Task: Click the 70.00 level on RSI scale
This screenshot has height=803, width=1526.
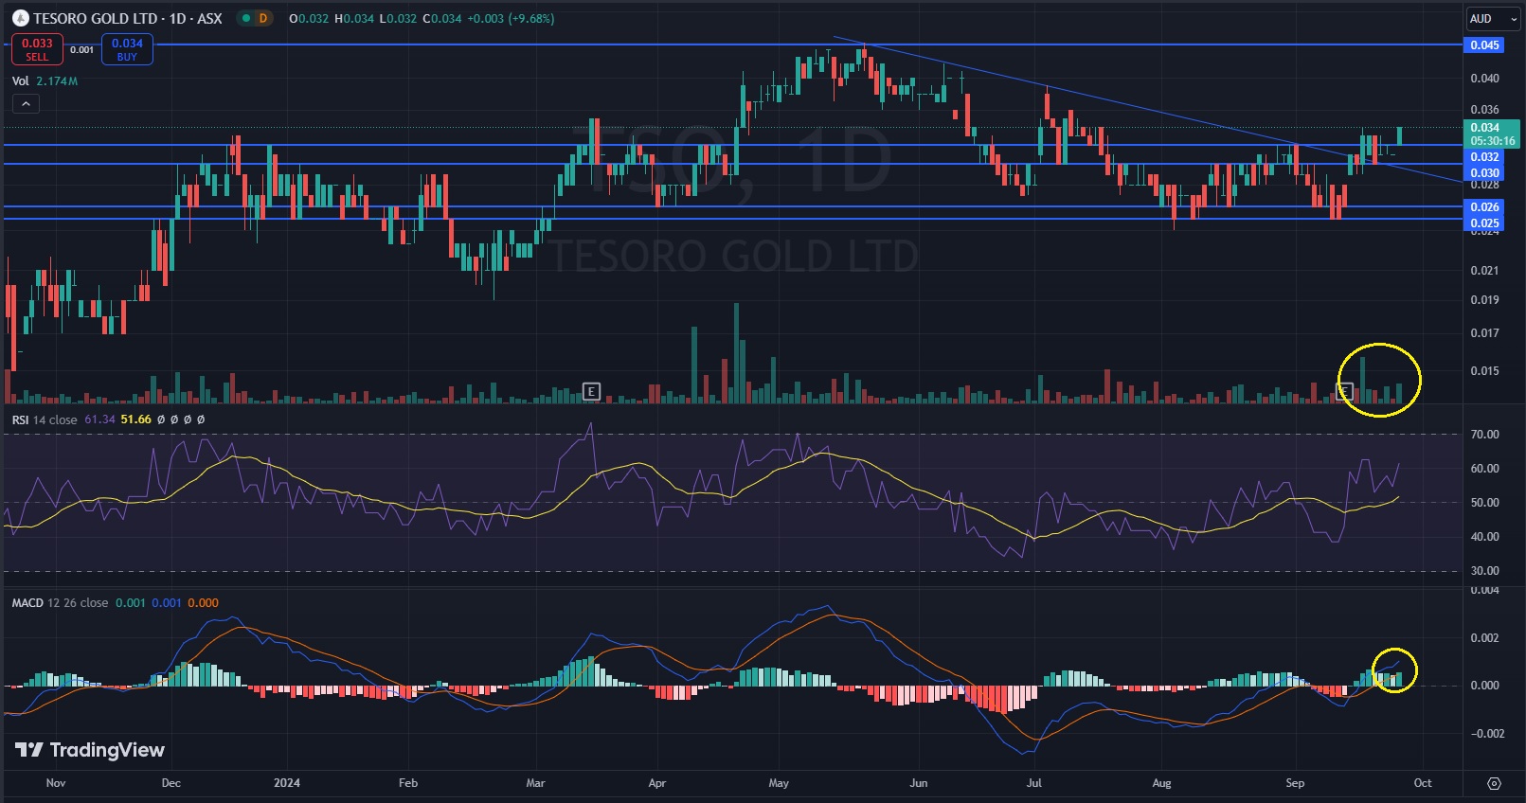Action: [x=1484, y=435]
